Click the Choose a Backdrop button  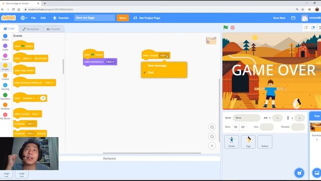[316, 173]
